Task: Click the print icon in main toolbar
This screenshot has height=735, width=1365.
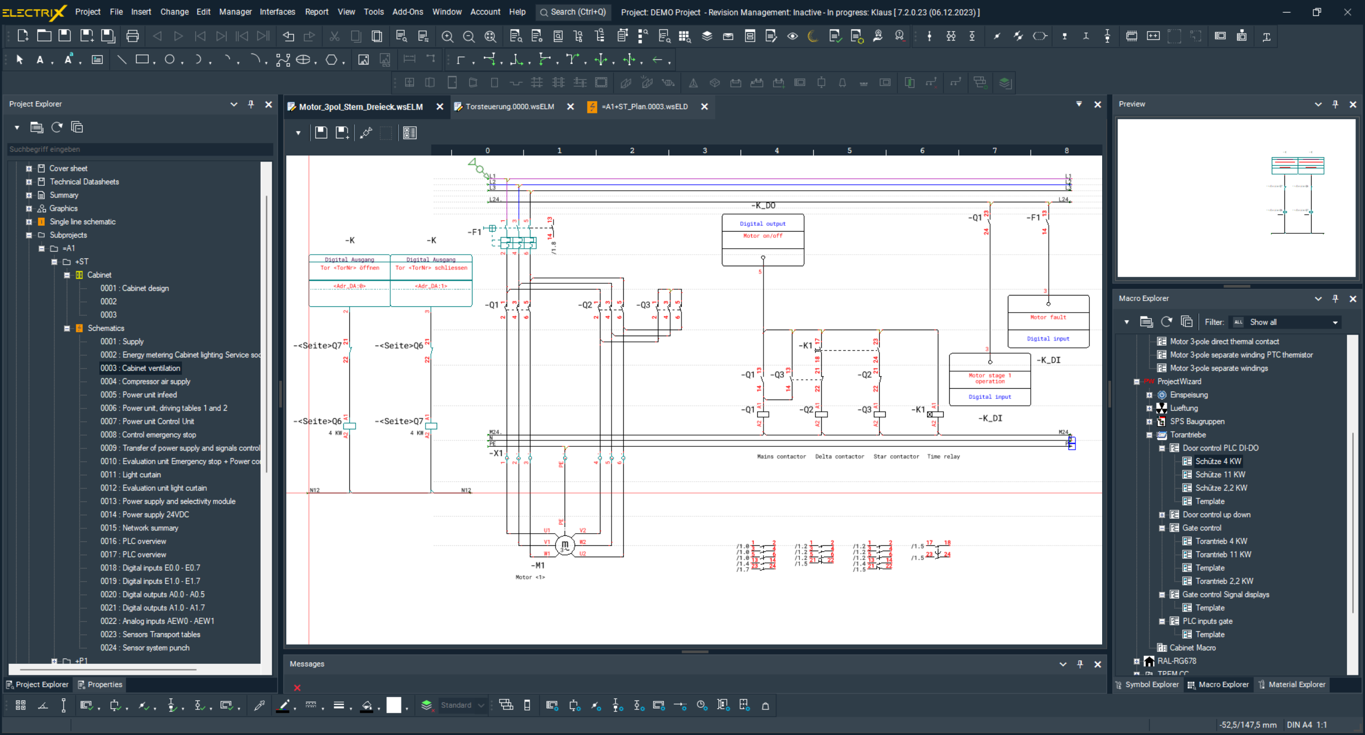Action: coord(132,36)
